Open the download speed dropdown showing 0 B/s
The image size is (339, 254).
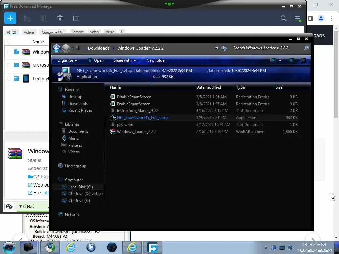pos(26,207)
